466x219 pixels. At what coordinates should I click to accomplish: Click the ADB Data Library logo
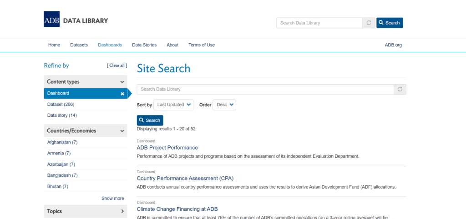76,19
